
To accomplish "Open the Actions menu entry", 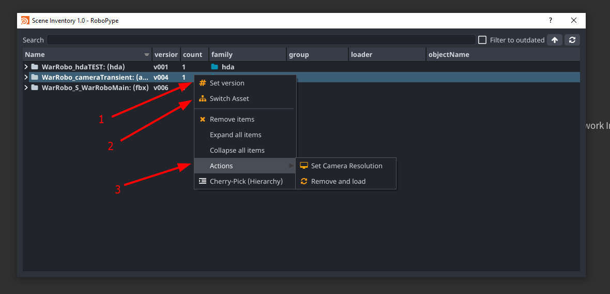I will point(245,166).
